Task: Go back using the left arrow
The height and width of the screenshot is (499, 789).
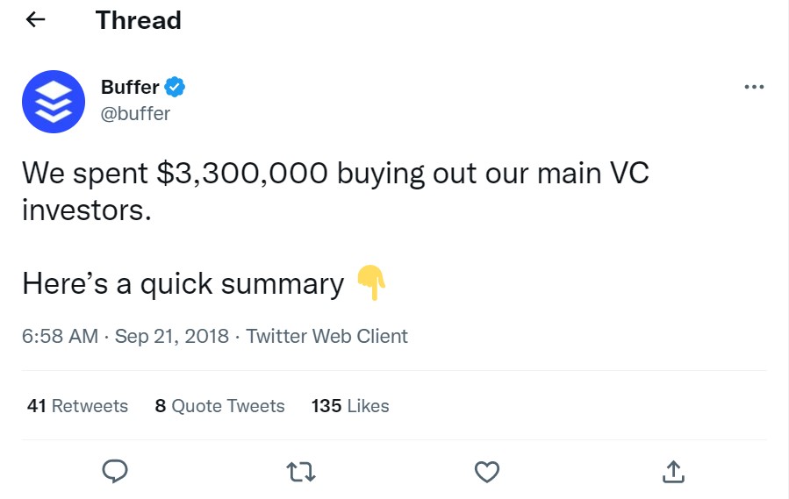Action: click(35, 20)
